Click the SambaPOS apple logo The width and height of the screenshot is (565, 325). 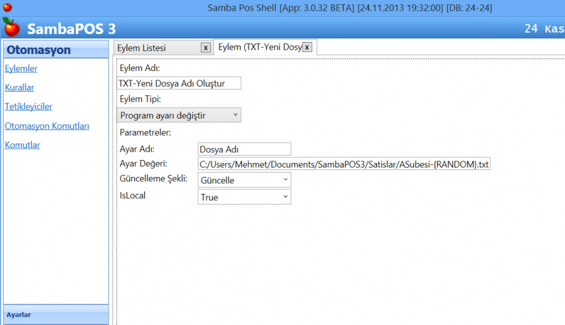11,28
